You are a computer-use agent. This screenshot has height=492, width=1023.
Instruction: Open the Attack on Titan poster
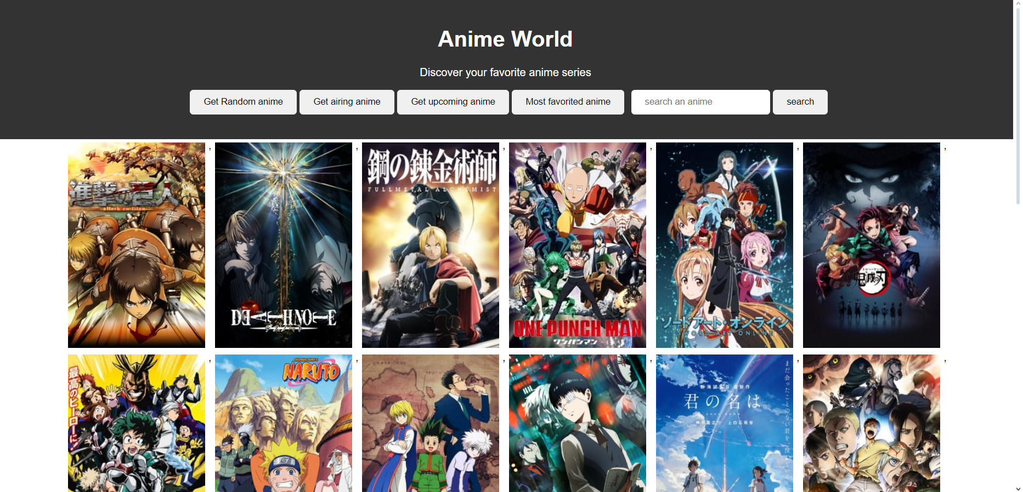point(137,245)
